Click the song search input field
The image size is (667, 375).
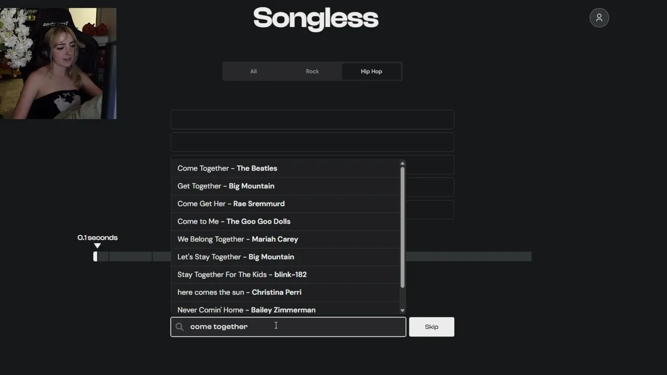pyautogui.click(x=292, y=327)
